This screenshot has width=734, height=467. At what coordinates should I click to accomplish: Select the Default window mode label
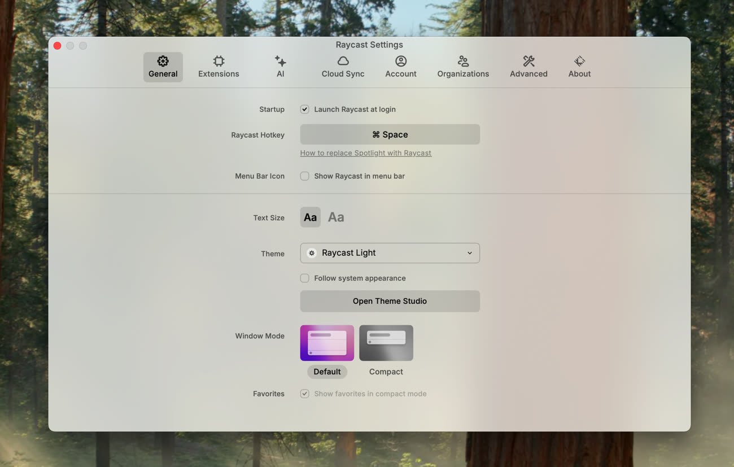[327, 372]
